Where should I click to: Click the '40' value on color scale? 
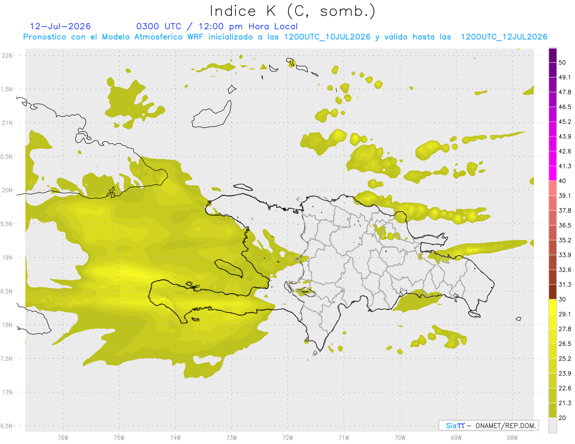563,181
